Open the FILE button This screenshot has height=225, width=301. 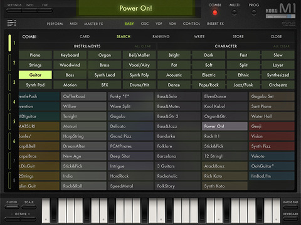click(45, 11)
